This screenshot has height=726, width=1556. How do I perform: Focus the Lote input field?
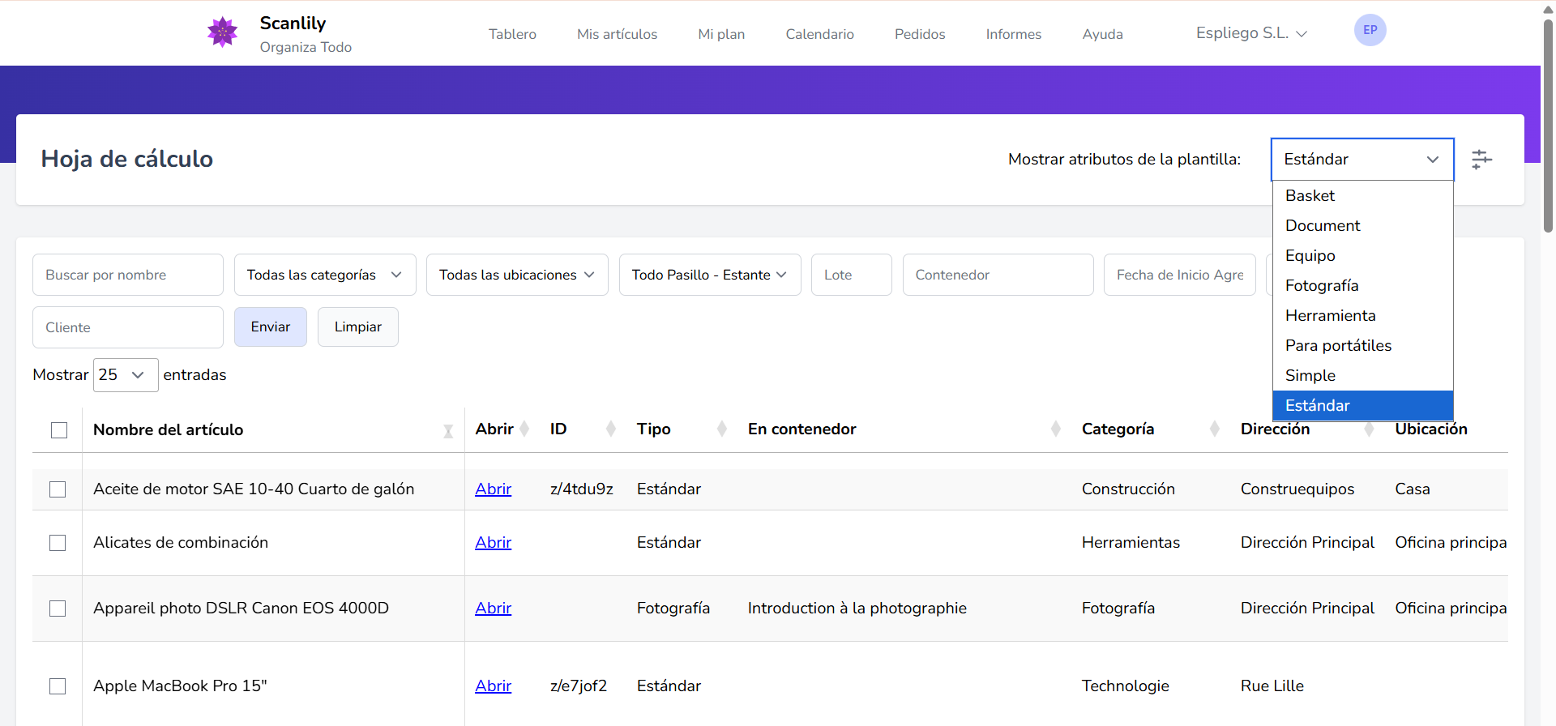(852, 275)
